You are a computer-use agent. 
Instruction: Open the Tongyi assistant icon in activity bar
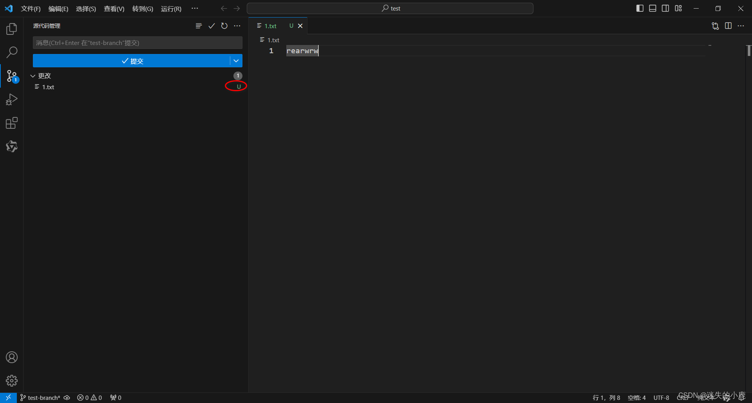click(12, 146)
